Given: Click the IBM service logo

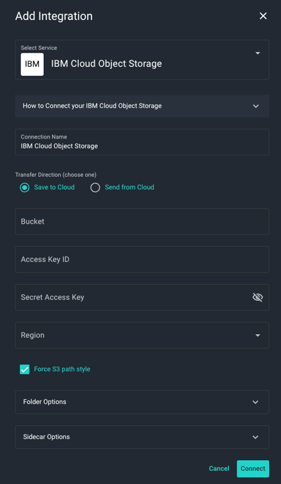Looking at the screenshot, I should click(32, 64).
